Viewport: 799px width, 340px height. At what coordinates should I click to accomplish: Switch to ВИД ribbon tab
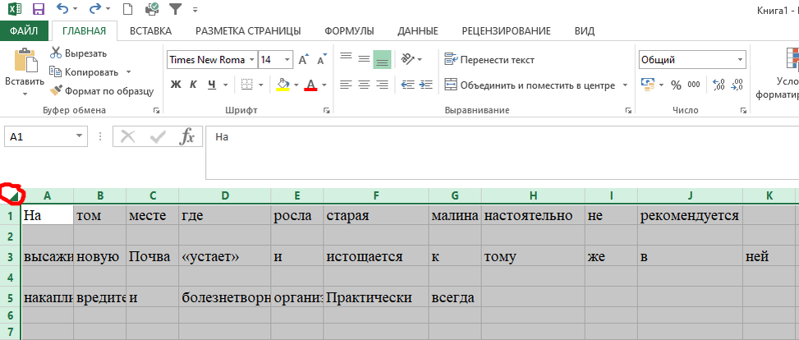point(585,31)
